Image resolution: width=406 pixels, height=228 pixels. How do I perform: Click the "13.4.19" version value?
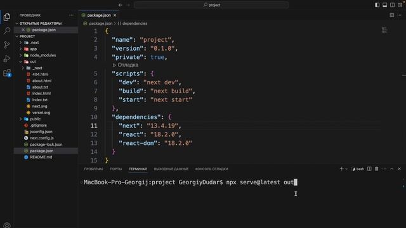tap(162, 125)
